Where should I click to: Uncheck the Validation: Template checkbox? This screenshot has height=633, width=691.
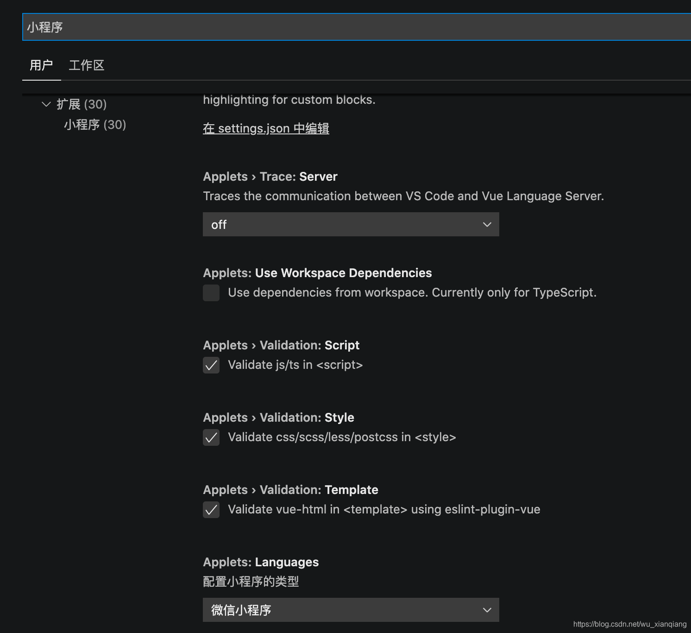click(211, 510)
